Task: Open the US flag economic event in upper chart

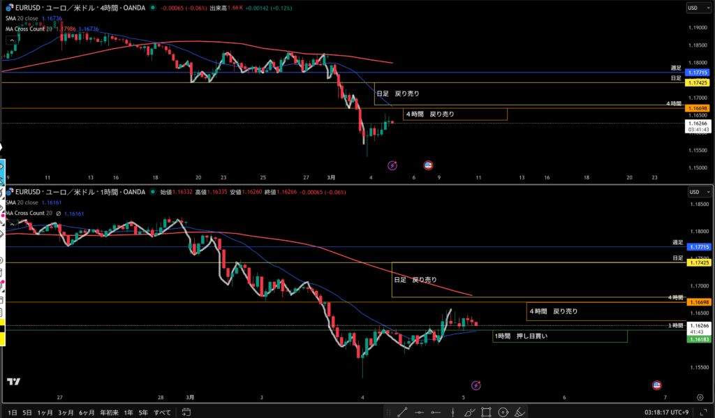Action: click(428, 165)
